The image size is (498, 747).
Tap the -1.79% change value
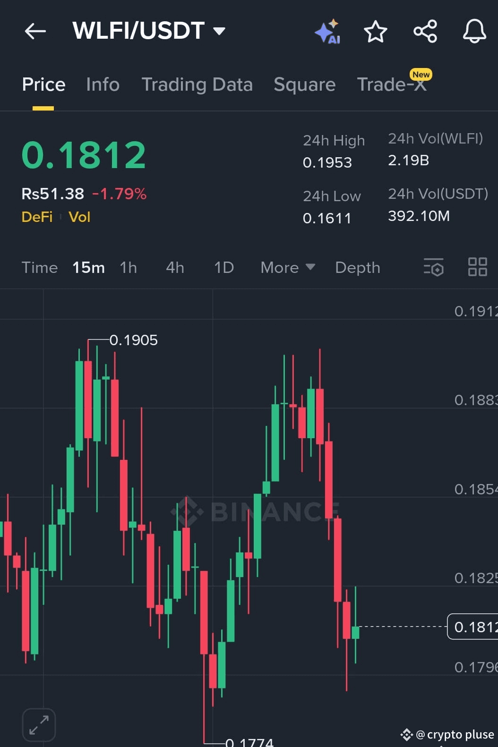point(120,194)
